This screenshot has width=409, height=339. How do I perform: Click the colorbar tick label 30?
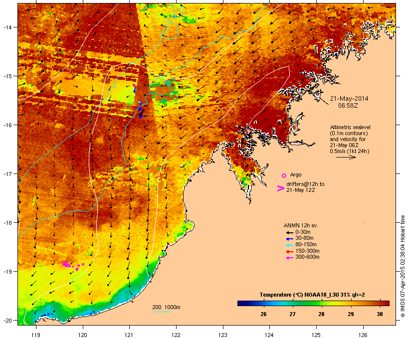tap(380, 314)
